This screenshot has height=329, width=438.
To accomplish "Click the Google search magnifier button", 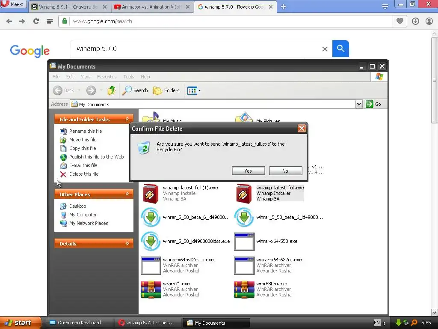I will tap(340, 49).
